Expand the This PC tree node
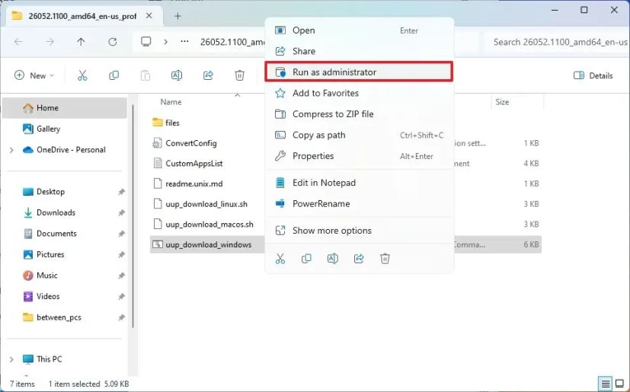 point(11,359)
